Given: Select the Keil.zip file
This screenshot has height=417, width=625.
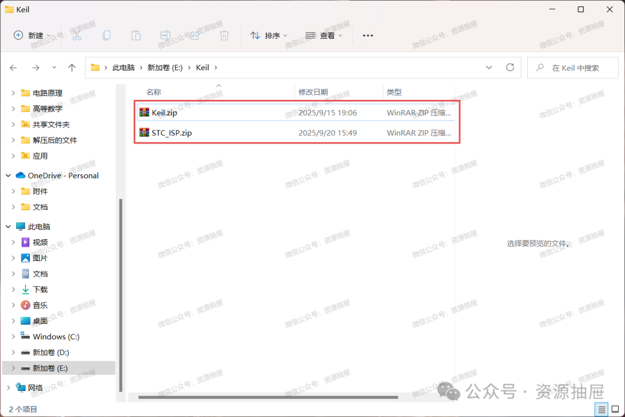Looking at the screenshot, I should tap(296, 112).
